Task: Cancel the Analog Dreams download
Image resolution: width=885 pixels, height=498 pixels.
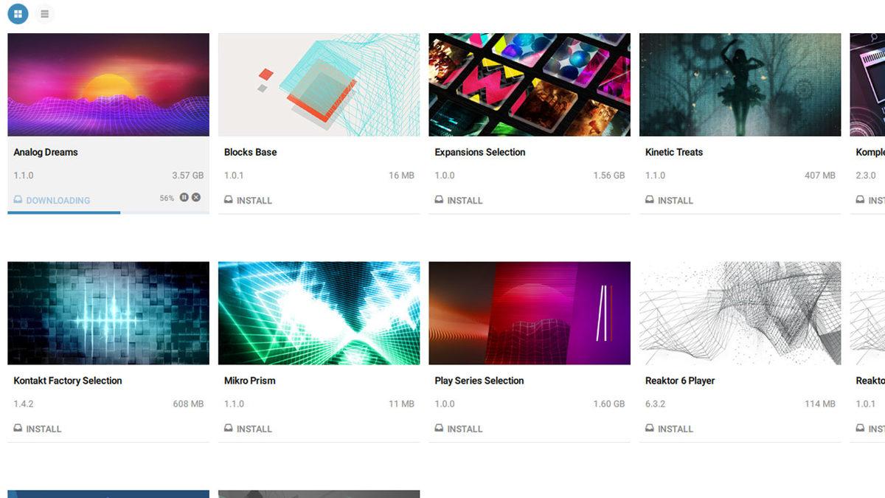Action: pos(196,197)
